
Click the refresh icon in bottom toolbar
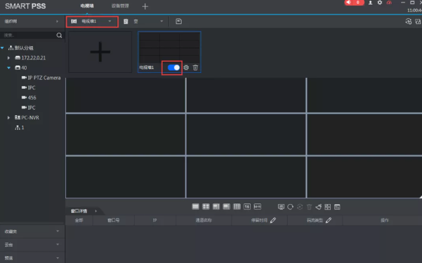290,207
